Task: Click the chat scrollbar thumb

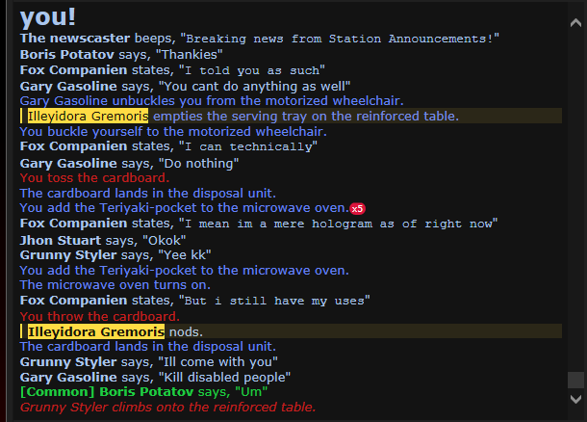Action: 575,380
